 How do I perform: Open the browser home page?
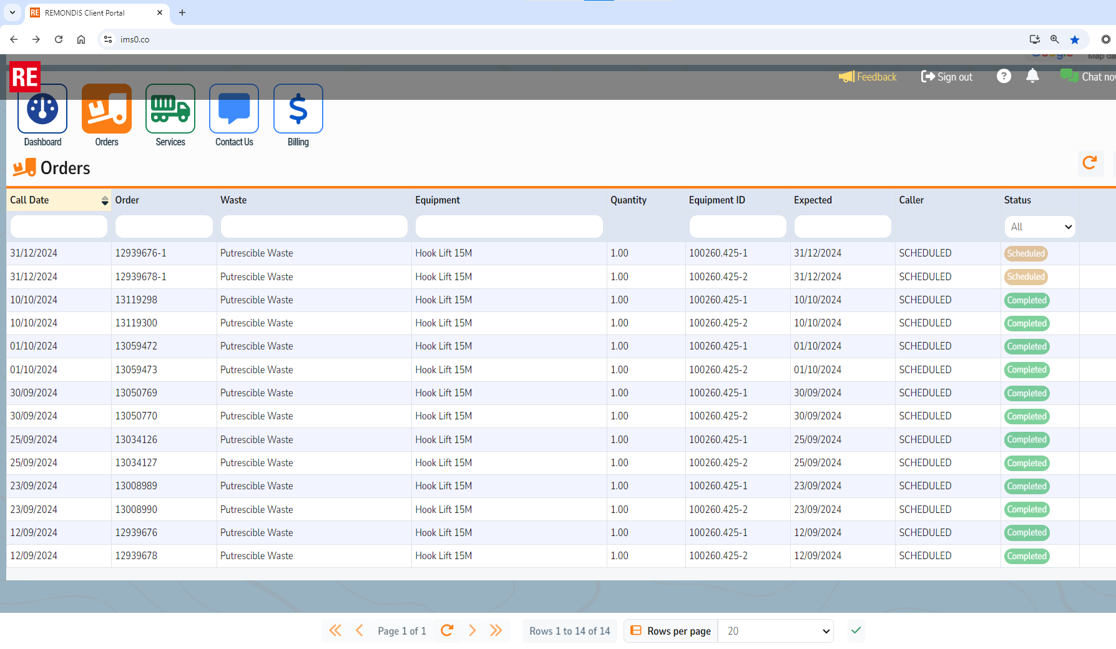coord(81,39)
